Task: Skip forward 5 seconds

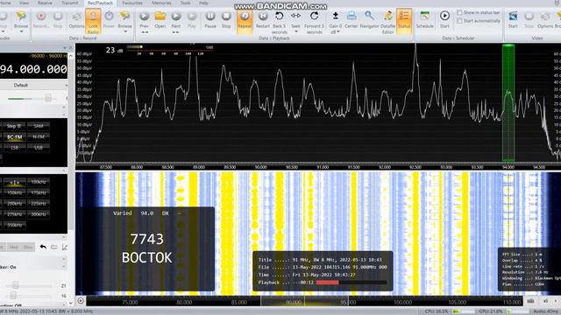Action: click(x=314, y=21)
